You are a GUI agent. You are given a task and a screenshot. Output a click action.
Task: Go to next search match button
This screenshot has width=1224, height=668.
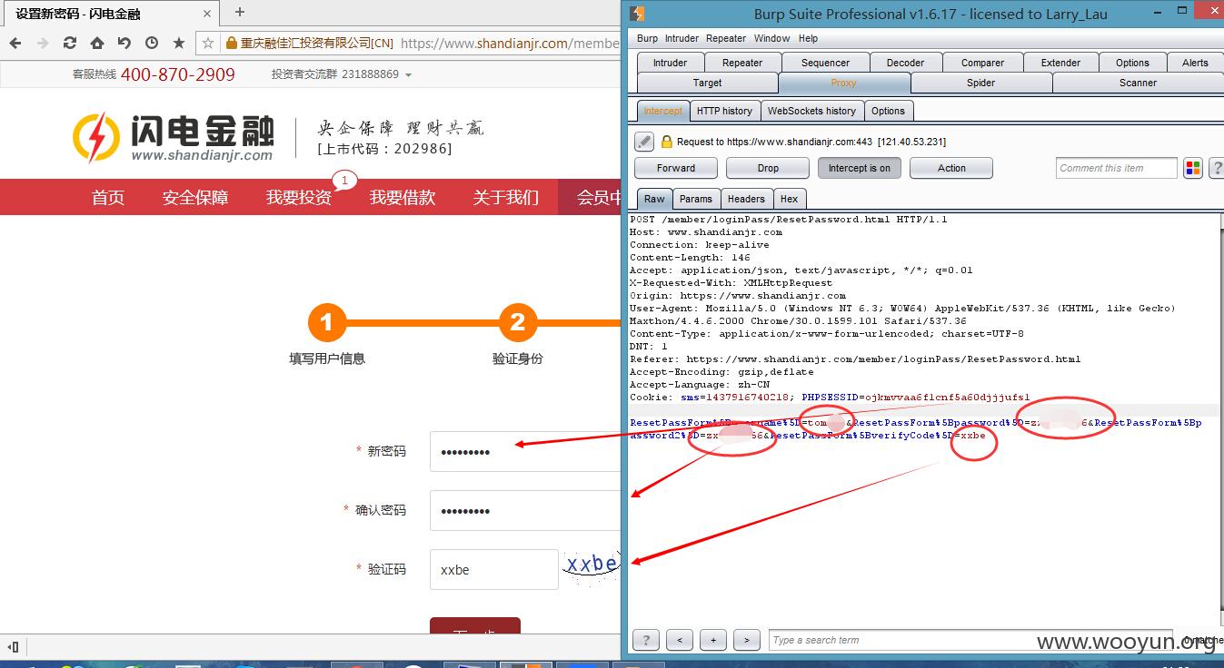click(747, 640)
